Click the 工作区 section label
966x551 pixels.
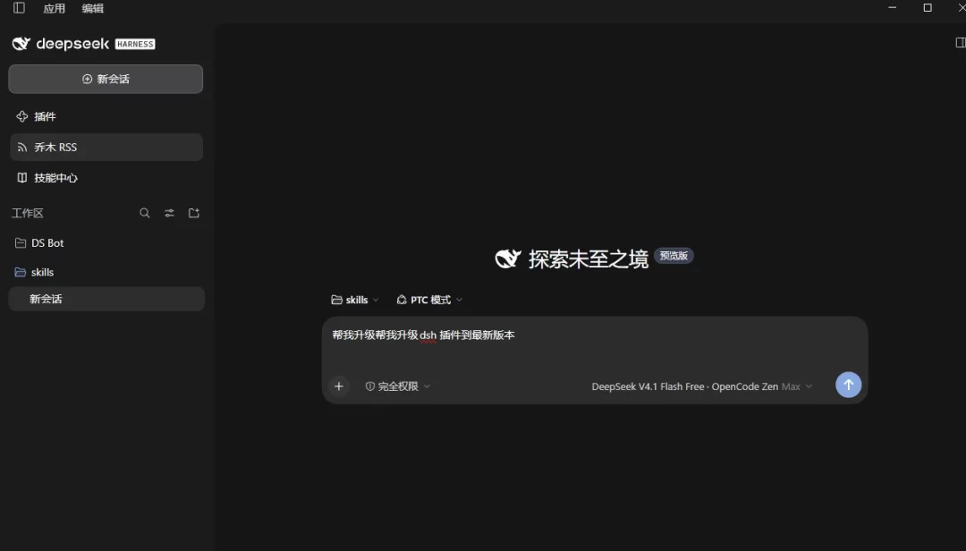click(28, 213)
